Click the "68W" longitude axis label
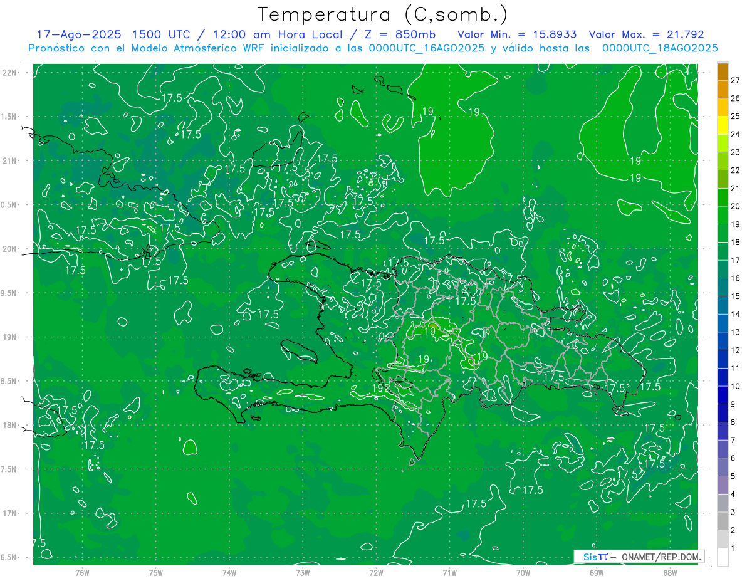The height and width of the screenshot is (581, 752). (x=670, y=572)
